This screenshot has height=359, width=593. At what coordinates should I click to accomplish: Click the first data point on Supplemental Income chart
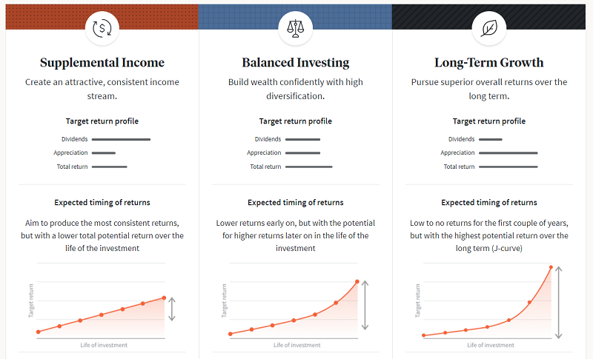pyautogui.click(x=39, y=332)
